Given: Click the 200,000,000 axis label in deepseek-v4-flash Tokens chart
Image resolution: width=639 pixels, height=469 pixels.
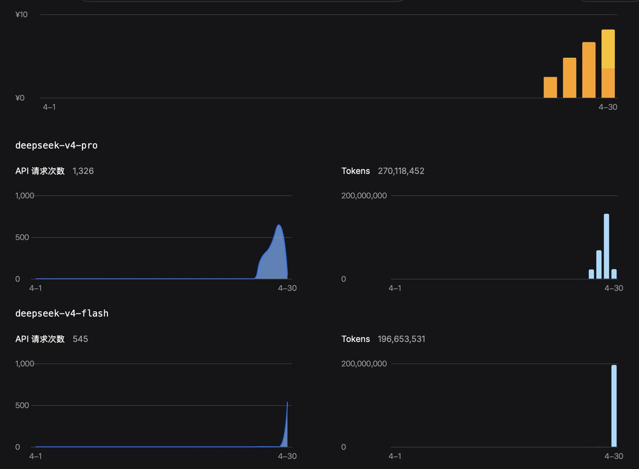Looking at the screenshot, I should point(364,364).
